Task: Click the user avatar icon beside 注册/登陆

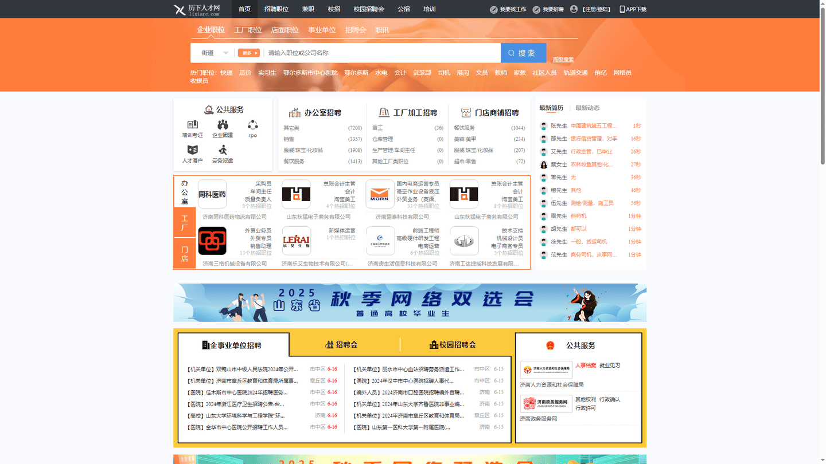Action: (x=574, y=9)
